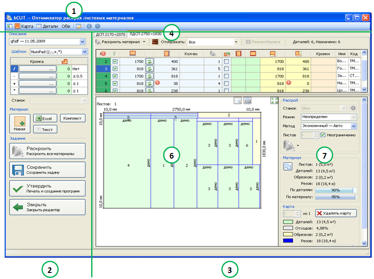Click the error column header icon
The height and width of the screenshot is (279, 374).
pos(103,53)
